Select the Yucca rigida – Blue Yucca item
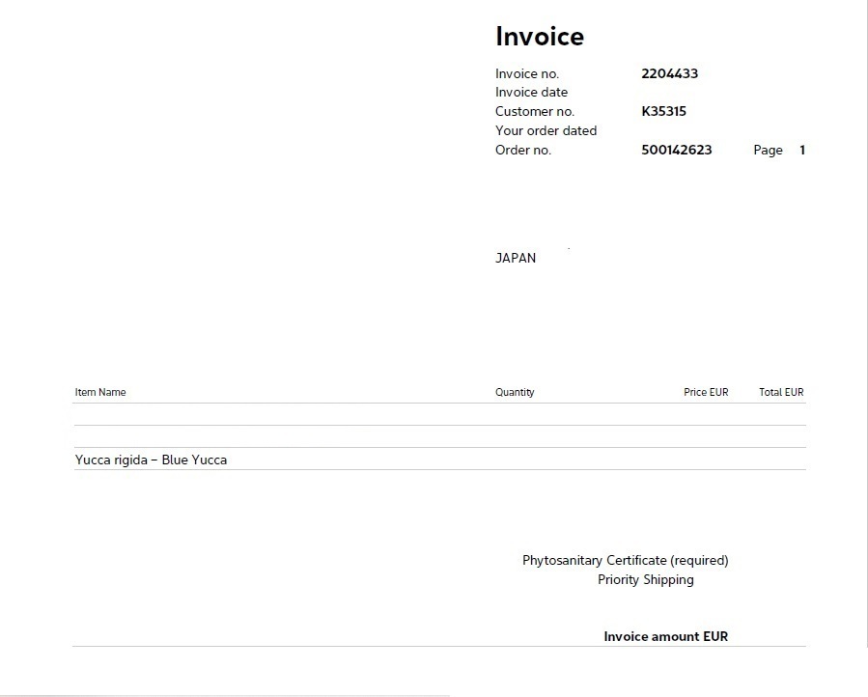Viewport: 868px width, 697px height. pyautogui.click(x=151, y=460)
